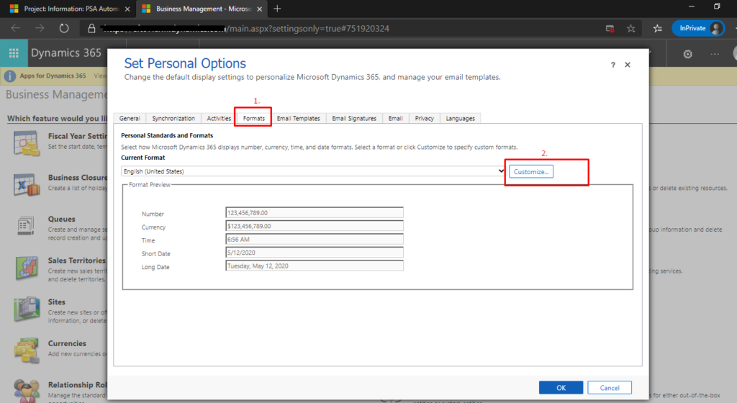Viewport: 737px width, 403px height.
Task: Click the settings gear icon in header
Action: pos(687,54)
